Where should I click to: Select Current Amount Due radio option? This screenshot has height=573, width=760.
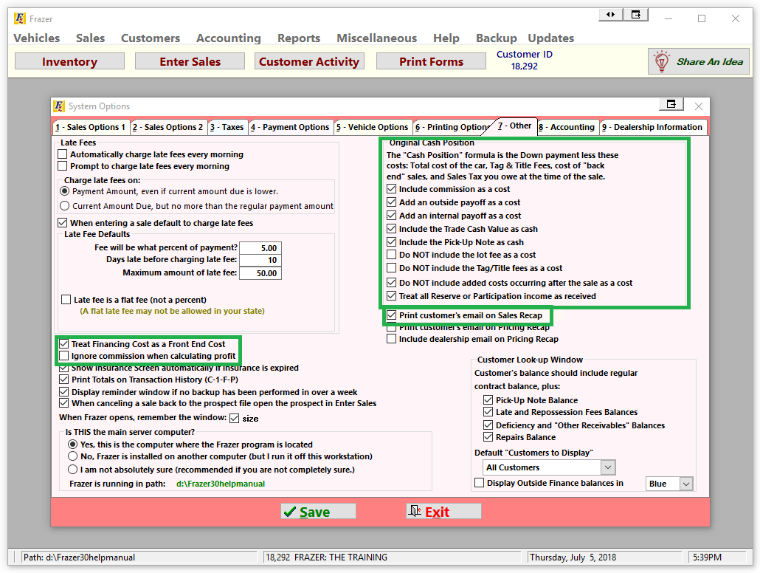(64, 206)
